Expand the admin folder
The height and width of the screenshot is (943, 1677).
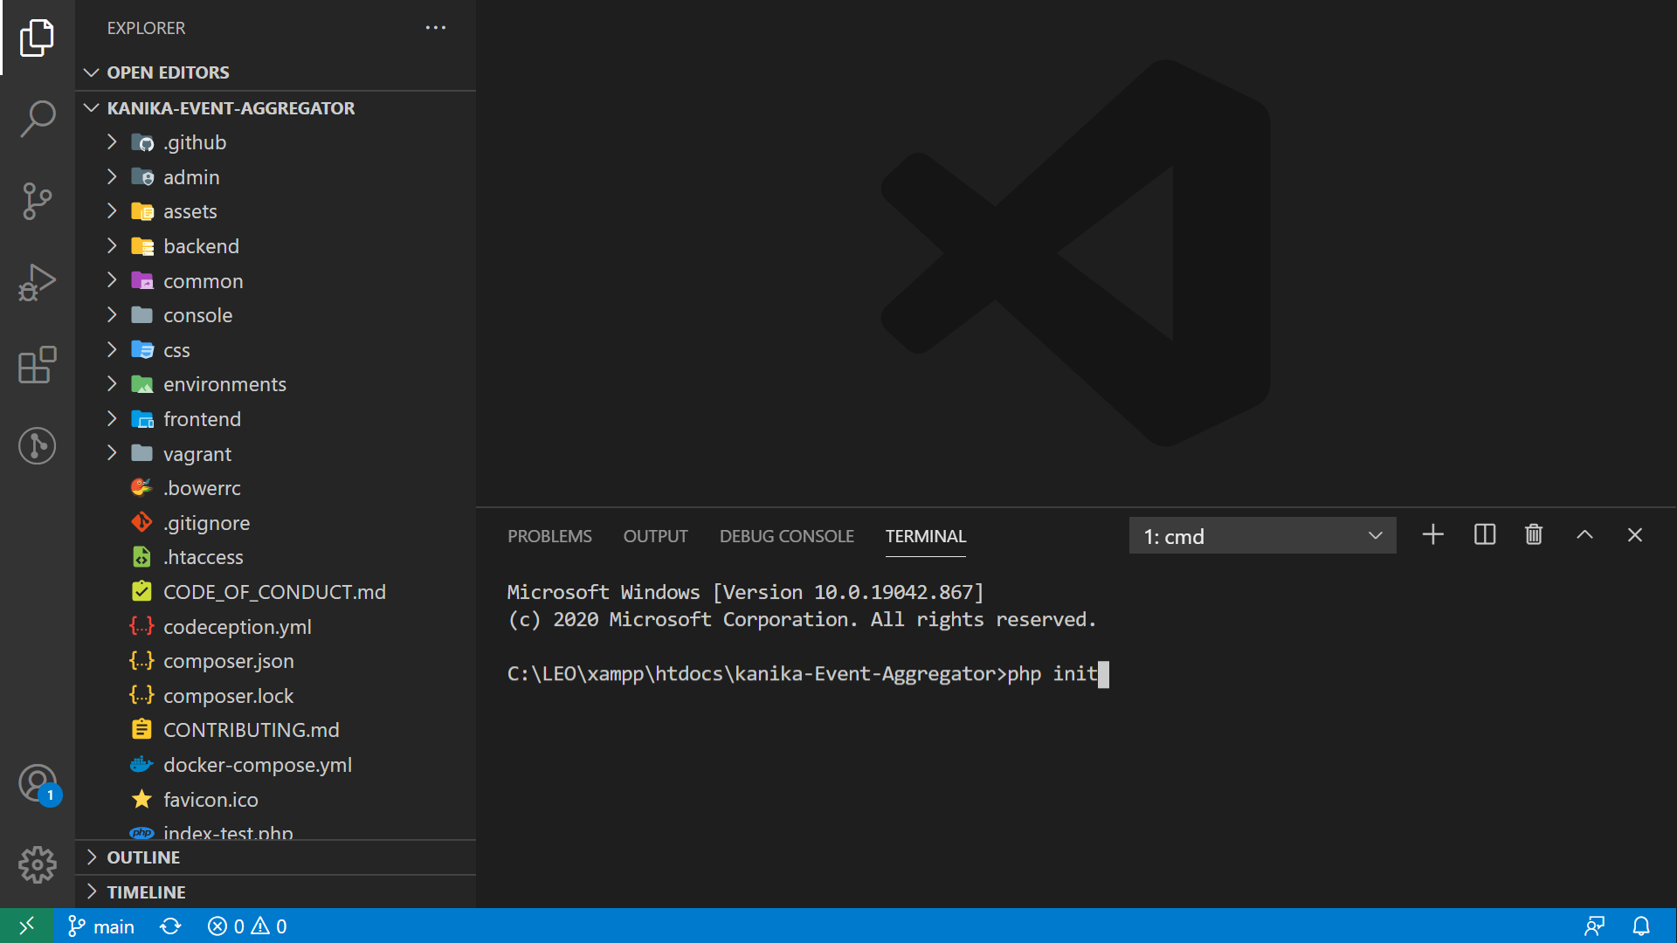pyautogui.click(x=275, y=177)
